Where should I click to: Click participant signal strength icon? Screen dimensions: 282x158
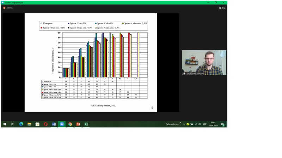[x=183, y=73]
